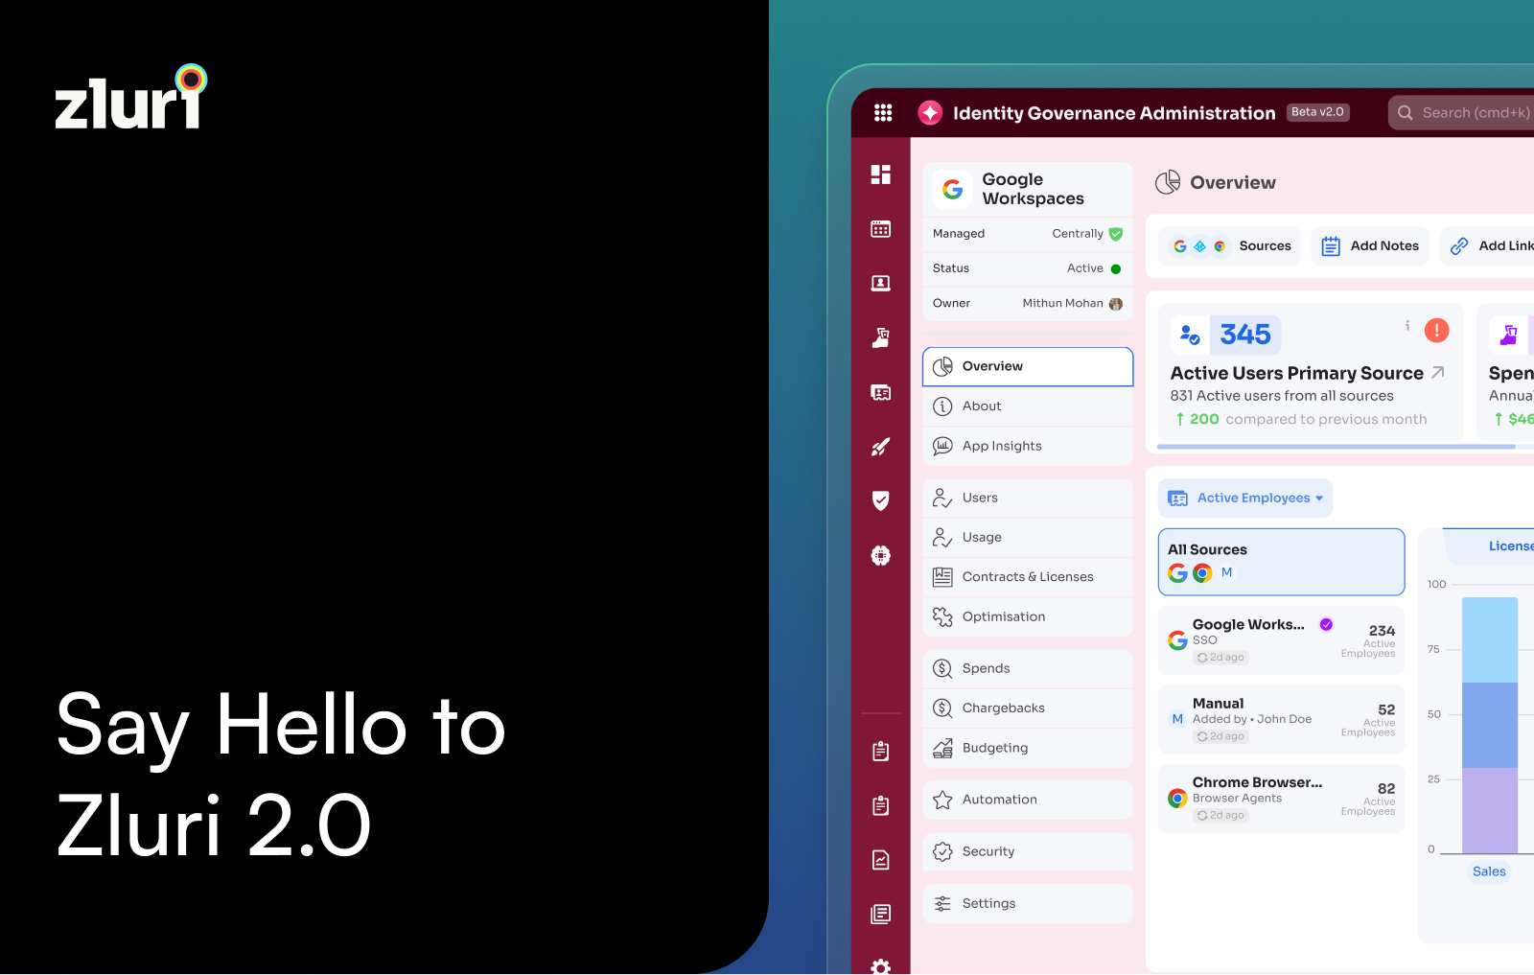1534x975 pixels.
Task: Open Contracts & Licenses
Action: [1028, 577]
